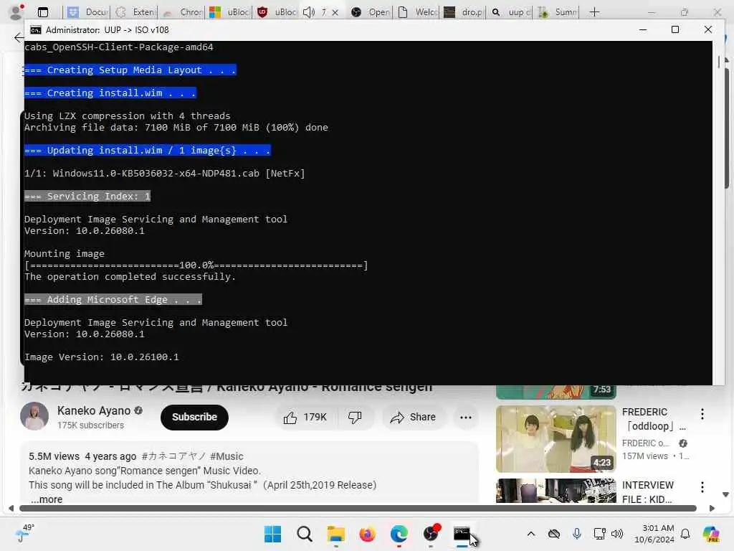
Task: Switch to the 'Sumn' browser tab
Action: (557, 12)
